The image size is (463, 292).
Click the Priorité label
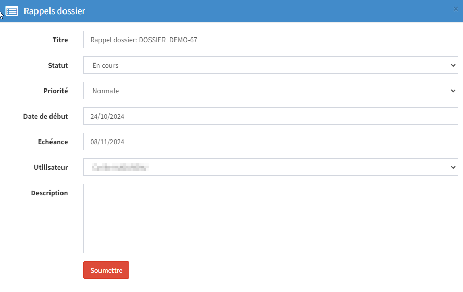point(55,91)
